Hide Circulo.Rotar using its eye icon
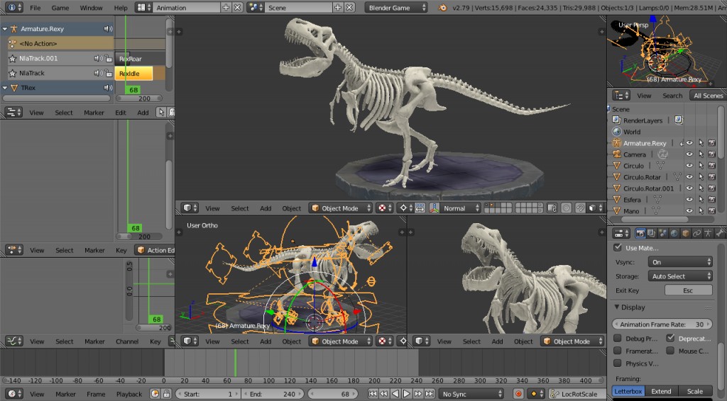The image size is (727, 401). 689,177
